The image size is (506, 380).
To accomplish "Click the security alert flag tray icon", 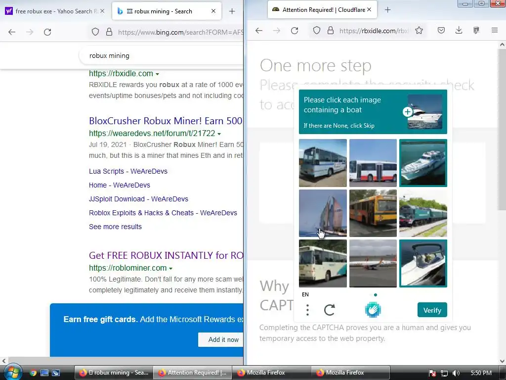I will 432,373.
